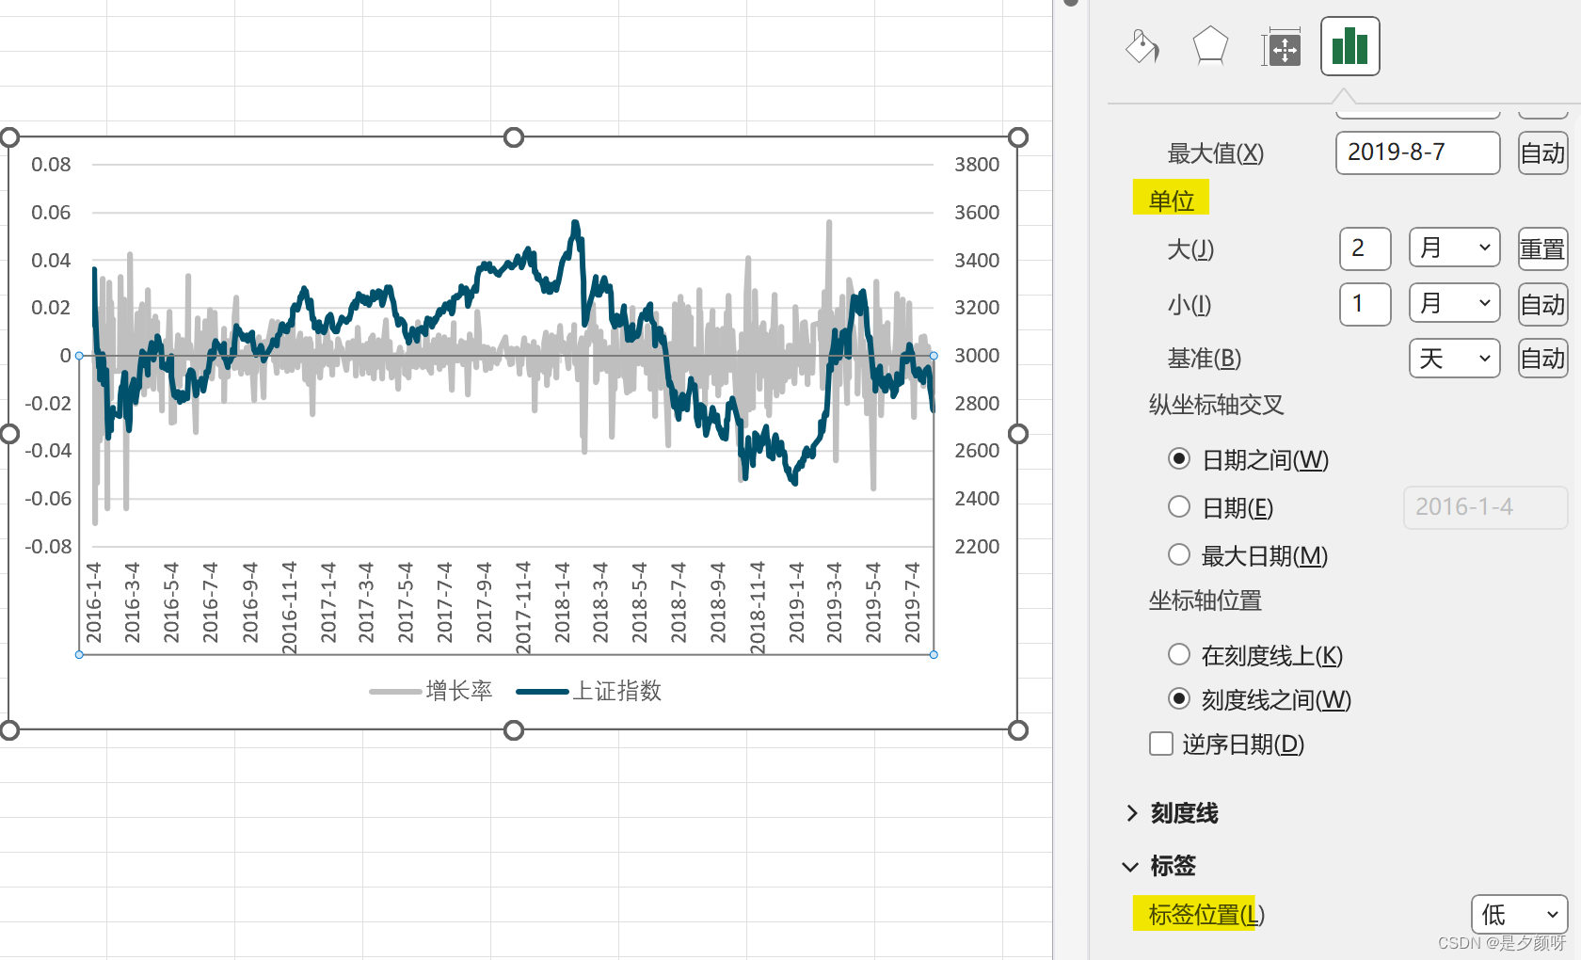Select the 日期(E) radio option
This screenshot has height=960, width=1581.
1179,507
